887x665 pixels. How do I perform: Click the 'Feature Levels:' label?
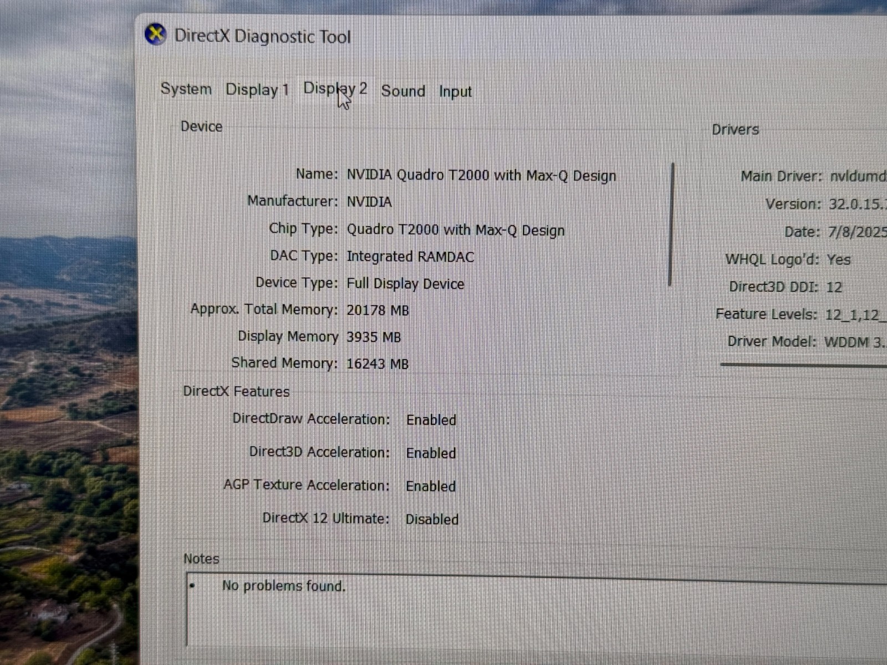pyautogui.click(x=766, y=314)
